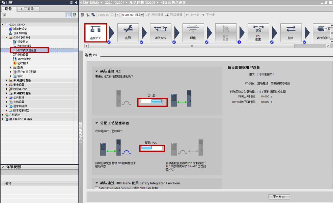Check Safety Integrated Functions PROFIsafe checkbox
333x203 pixels.
[96, 188]
